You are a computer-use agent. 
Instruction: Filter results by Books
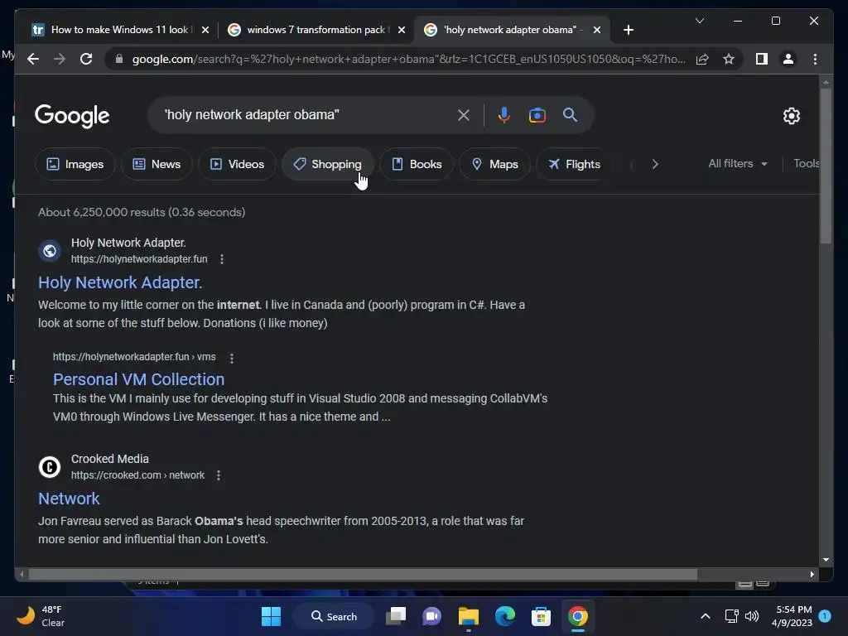(x=417, y=164)
